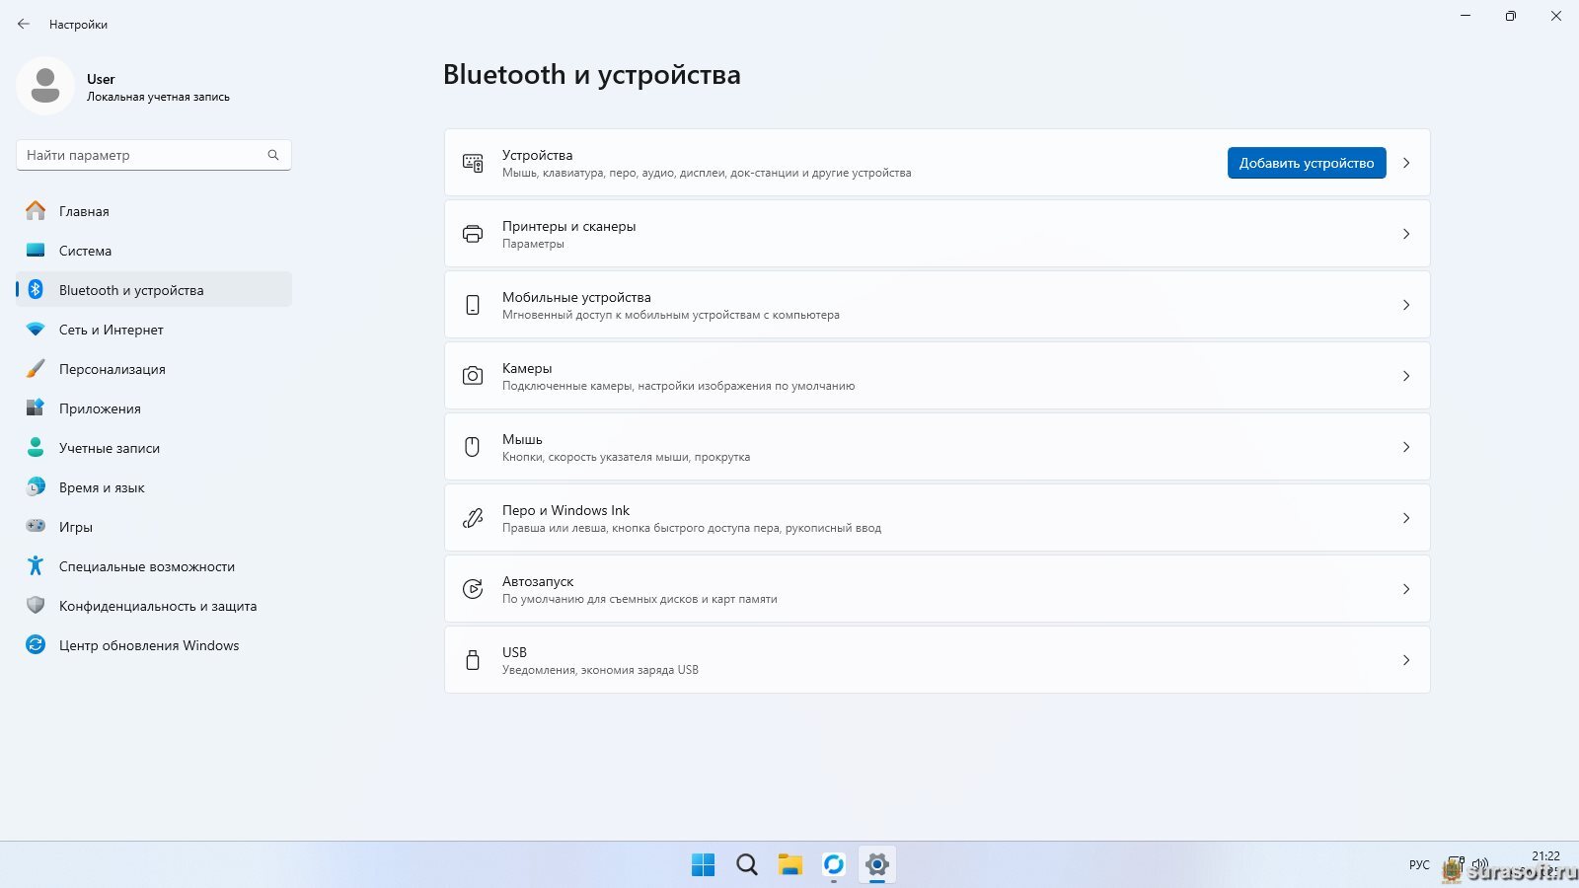
Task: Click the magnifier in Найти параметр box
Action: point(273,155)
